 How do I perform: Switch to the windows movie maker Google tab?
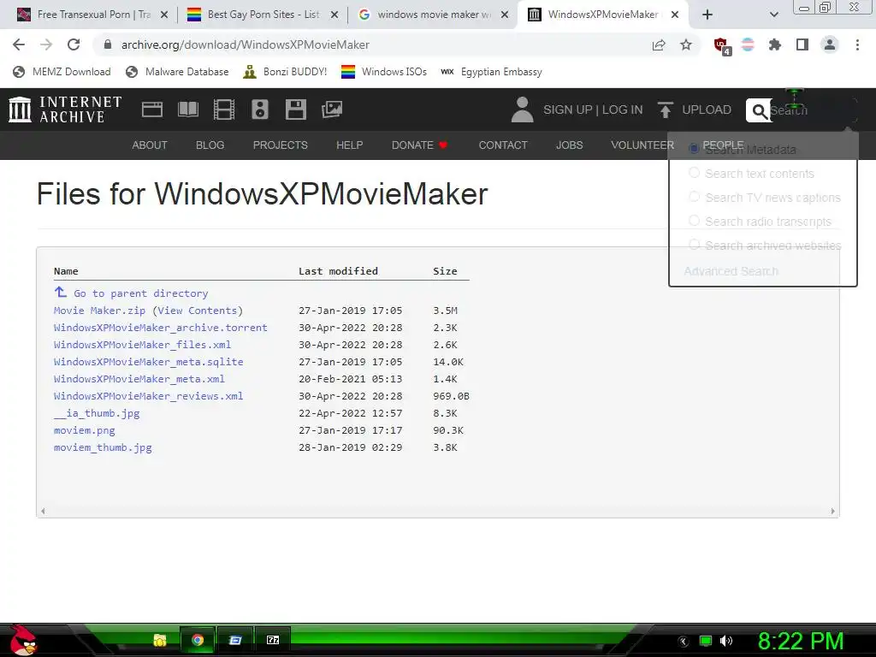point(432,15)
